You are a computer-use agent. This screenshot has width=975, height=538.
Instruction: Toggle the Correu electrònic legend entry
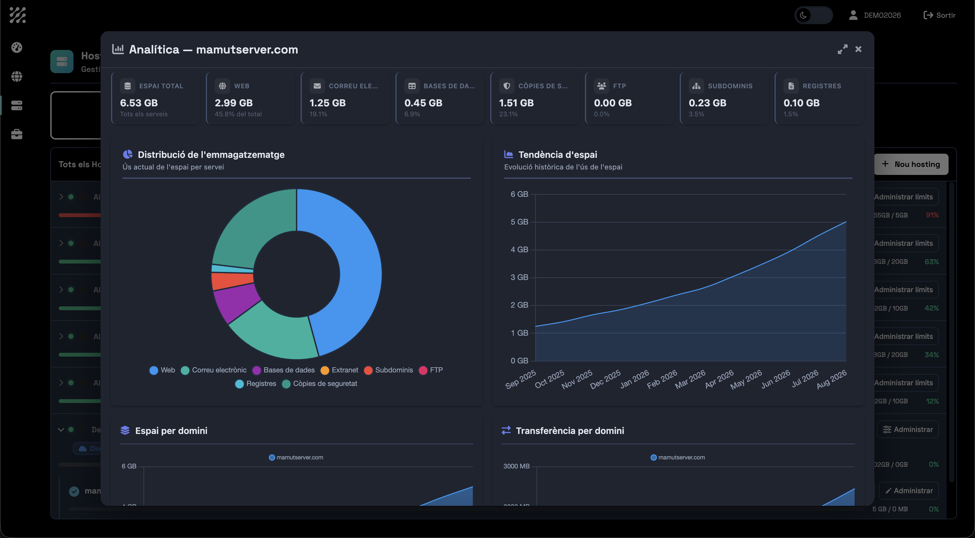coord(214,370)
